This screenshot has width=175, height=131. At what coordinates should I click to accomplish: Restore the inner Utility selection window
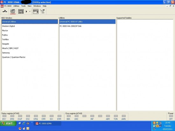click(170, 6)
